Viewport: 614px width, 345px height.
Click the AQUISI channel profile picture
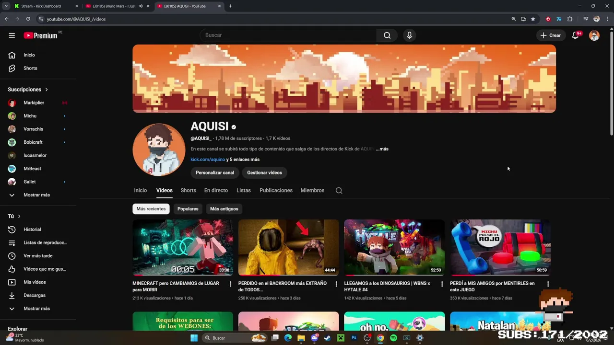(x=159, y=149)
